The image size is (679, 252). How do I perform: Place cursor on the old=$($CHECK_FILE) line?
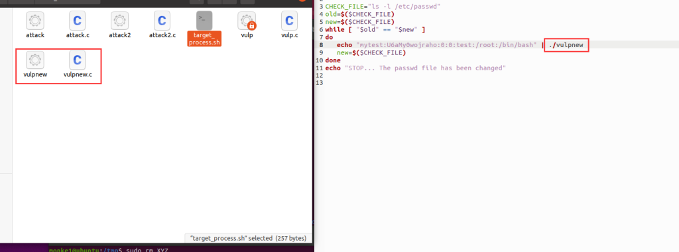[x=359, y=14]
